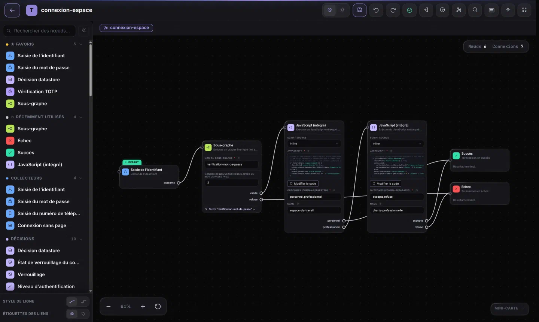The image size is (539, 322).
Task: Switch to light theme sun toggle
Action: tap(342, 10)
